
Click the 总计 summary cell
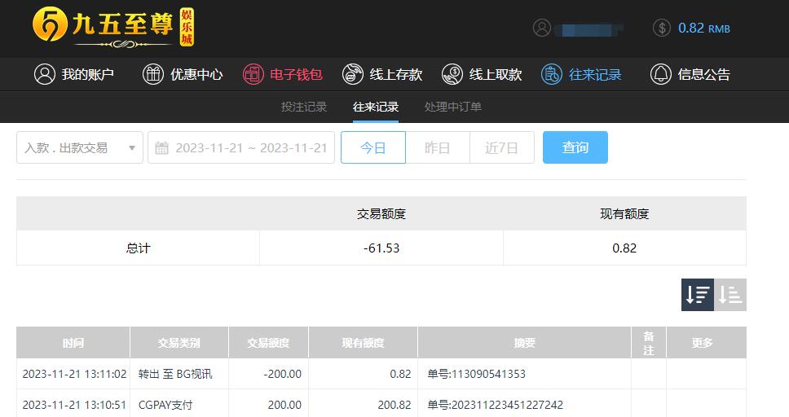138,248
